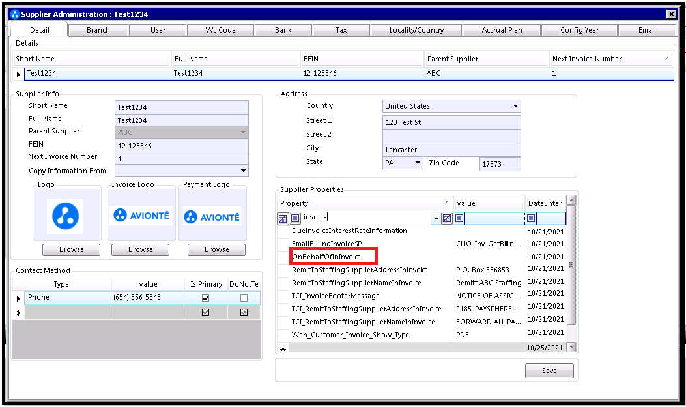This screenshot has width=686, height=407.
Task: Save the supplier changes
Action: click(549, 371)
